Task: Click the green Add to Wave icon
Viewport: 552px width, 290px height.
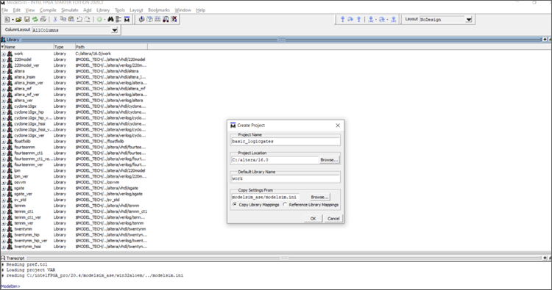Action: [x=99, y=19]
